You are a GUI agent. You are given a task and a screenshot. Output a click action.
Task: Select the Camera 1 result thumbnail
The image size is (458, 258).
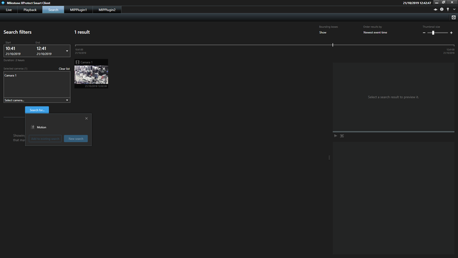91,75
